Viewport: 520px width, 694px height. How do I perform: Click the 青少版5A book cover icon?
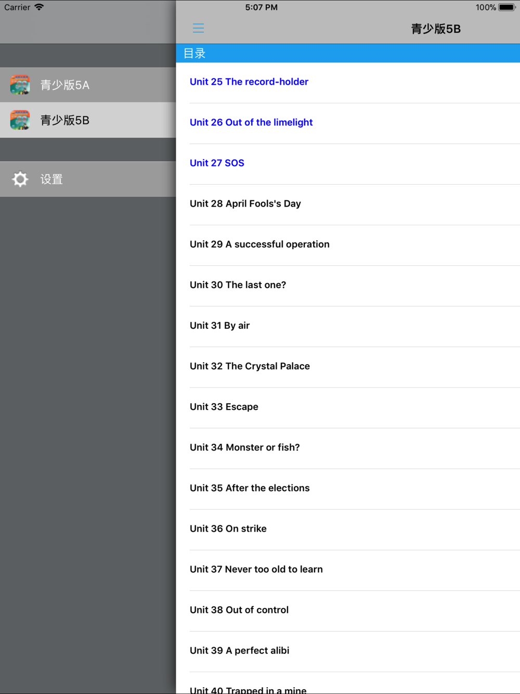pyautogui.click(x=20, y=85)
